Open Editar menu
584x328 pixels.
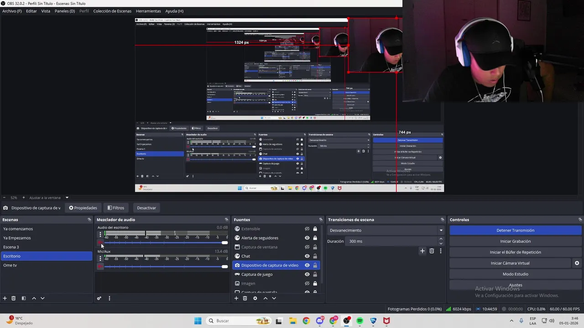coord(31,11)
